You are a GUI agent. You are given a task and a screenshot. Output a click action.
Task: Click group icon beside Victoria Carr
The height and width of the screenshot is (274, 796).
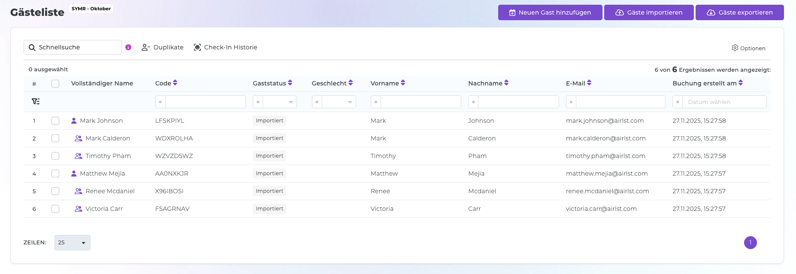(78, 209)
